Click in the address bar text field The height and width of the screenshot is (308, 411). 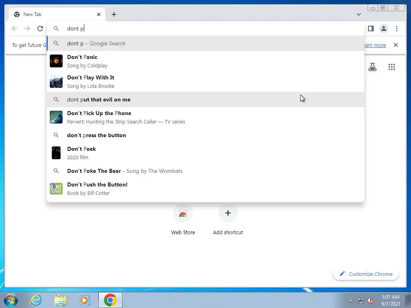pos(206,28)
